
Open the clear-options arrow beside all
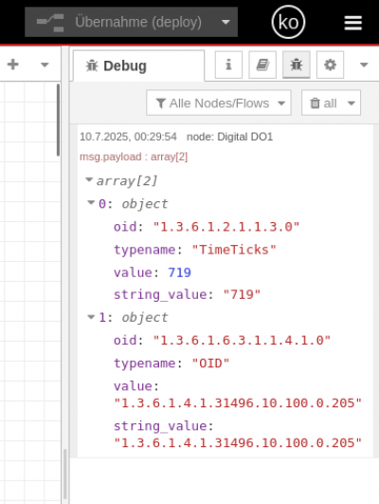(x=352, y=103)
